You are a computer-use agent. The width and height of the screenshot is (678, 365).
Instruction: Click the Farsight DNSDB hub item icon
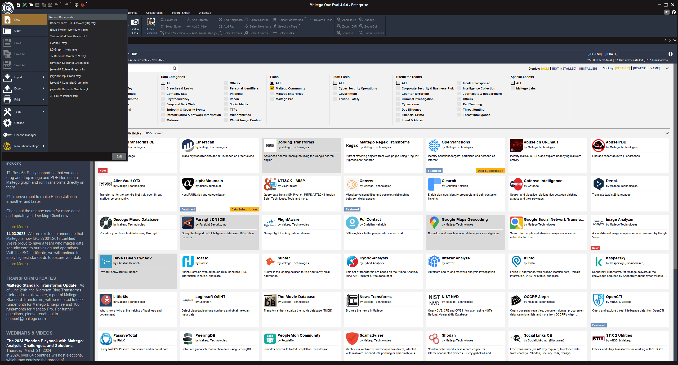188,223
